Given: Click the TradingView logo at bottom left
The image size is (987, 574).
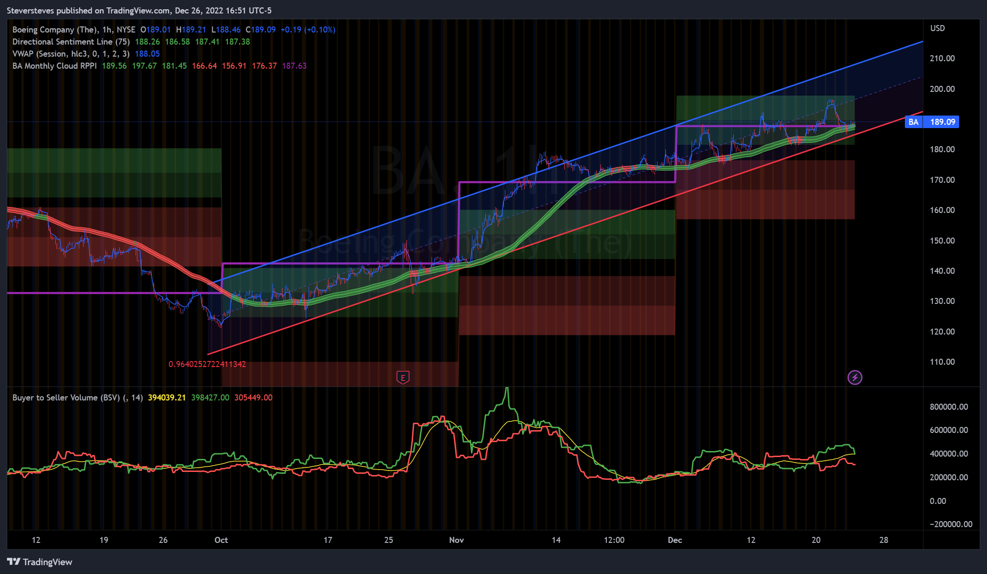Looking at the screenshot, I should (x=40, y=562).
